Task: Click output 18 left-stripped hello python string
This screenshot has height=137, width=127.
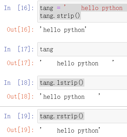Action: point(70,97)
